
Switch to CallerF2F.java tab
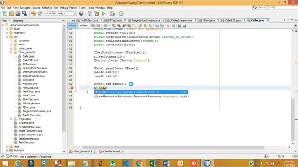233,20
